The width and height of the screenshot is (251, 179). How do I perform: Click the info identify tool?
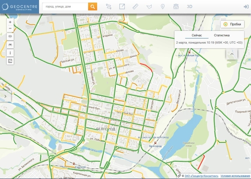click(10, 53)
